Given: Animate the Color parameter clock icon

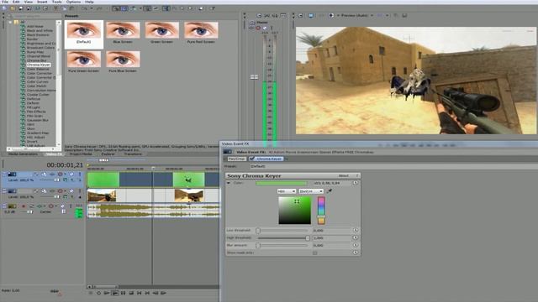Looking at the screenshot, I should pyautogui.click(x=356, y=183).
